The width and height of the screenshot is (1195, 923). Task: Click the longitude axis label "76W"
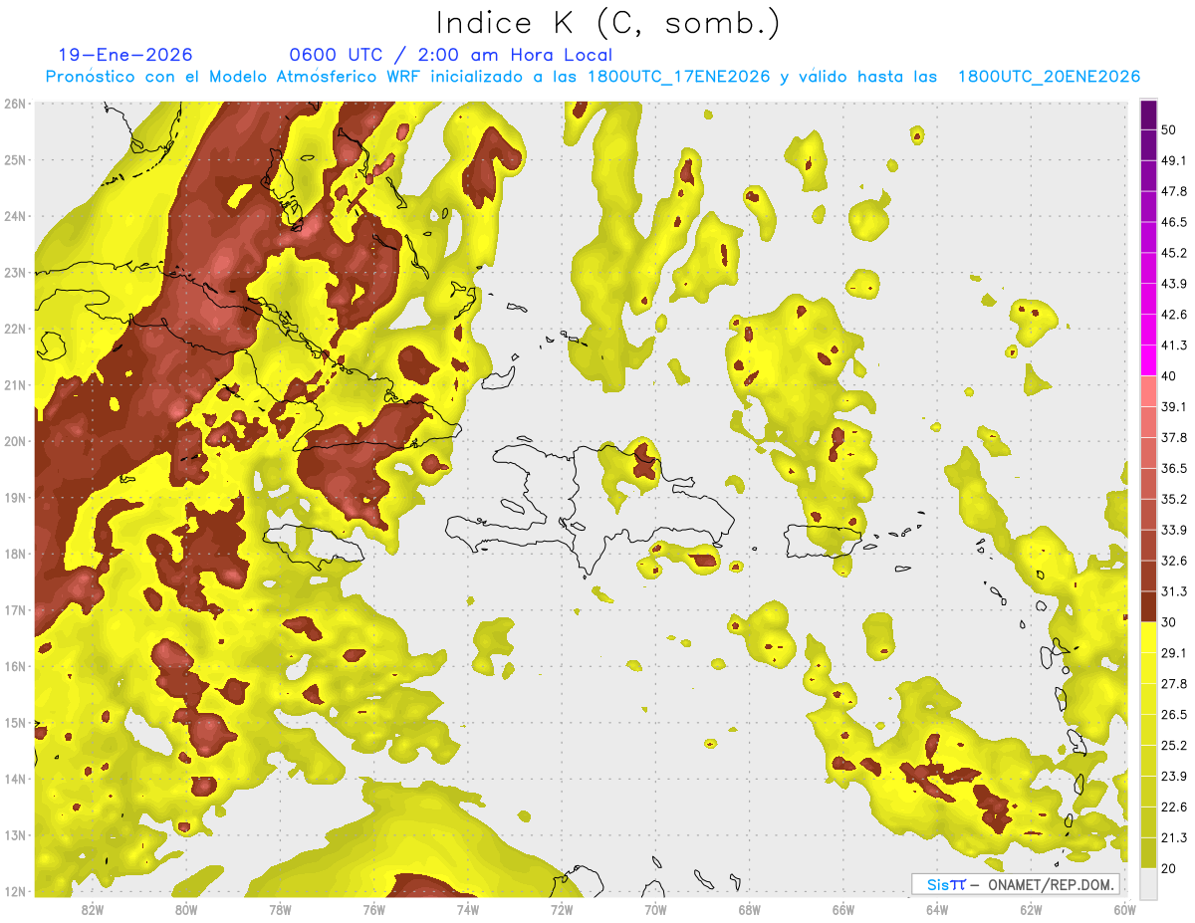373,909
